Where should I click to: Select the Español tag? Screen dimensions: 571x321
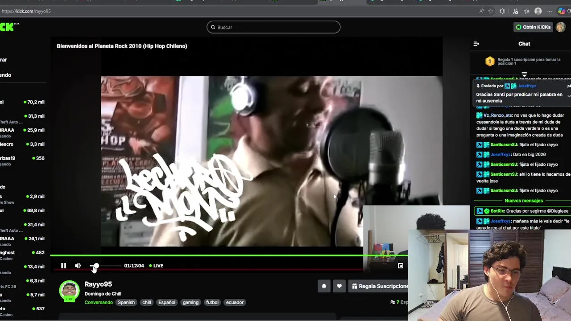[167, 302]
